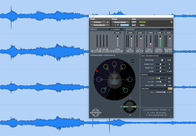Click the red rotation arrow on surround display
Screen dimensions: 196x136
coord(97,71)
